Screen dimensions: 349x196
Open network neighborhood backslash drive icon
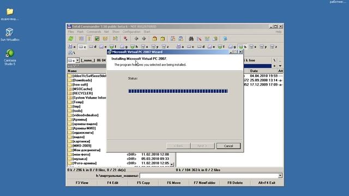(71, 53)
